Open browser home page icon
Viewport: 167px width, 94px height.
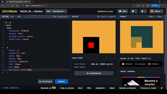(17, 5)
